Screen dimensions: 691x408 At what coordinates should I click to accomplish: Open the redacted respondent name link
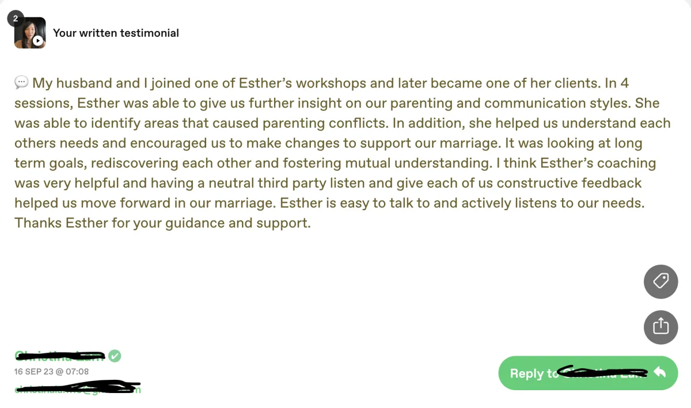(x=60, y=356)
